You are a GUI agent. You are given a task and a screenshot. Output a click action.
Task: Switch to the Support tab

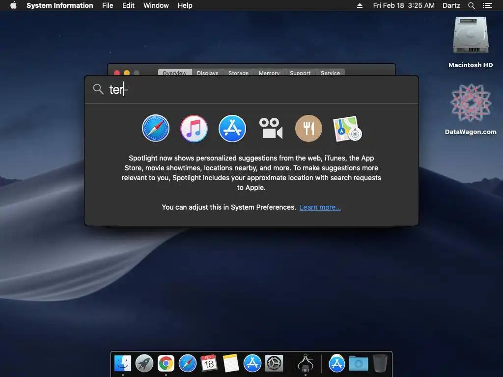[x=300, y=73]
